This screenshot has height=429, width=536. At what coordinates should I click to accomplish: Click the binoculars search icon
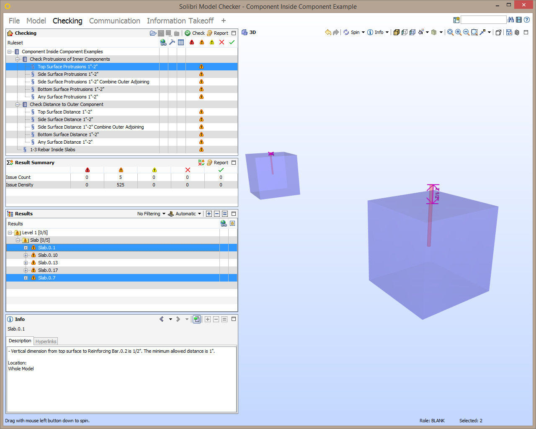(x=510, y=20)
